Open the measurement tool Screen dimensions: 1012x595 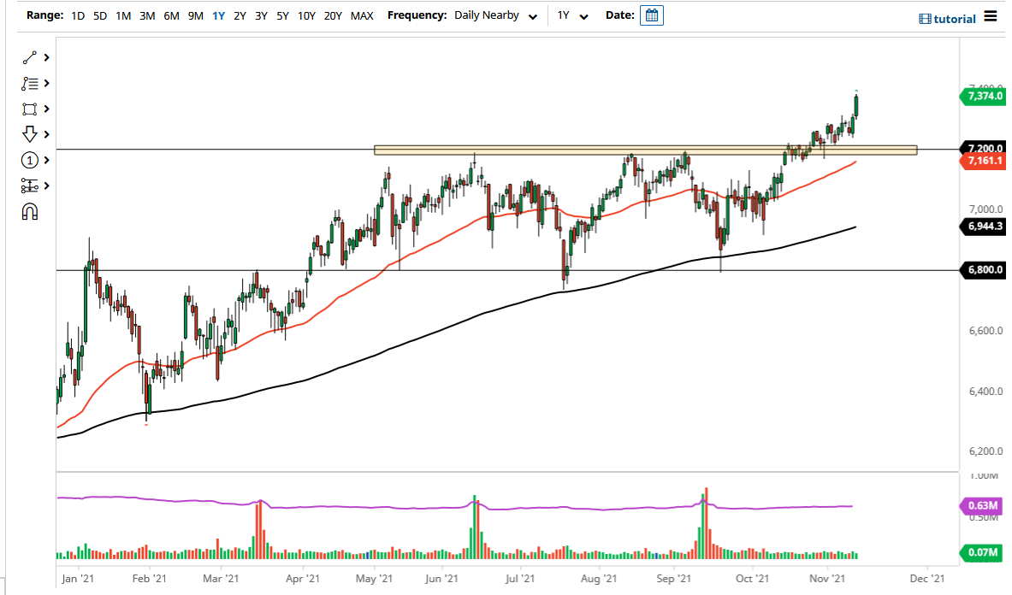[x=31, y=186]
